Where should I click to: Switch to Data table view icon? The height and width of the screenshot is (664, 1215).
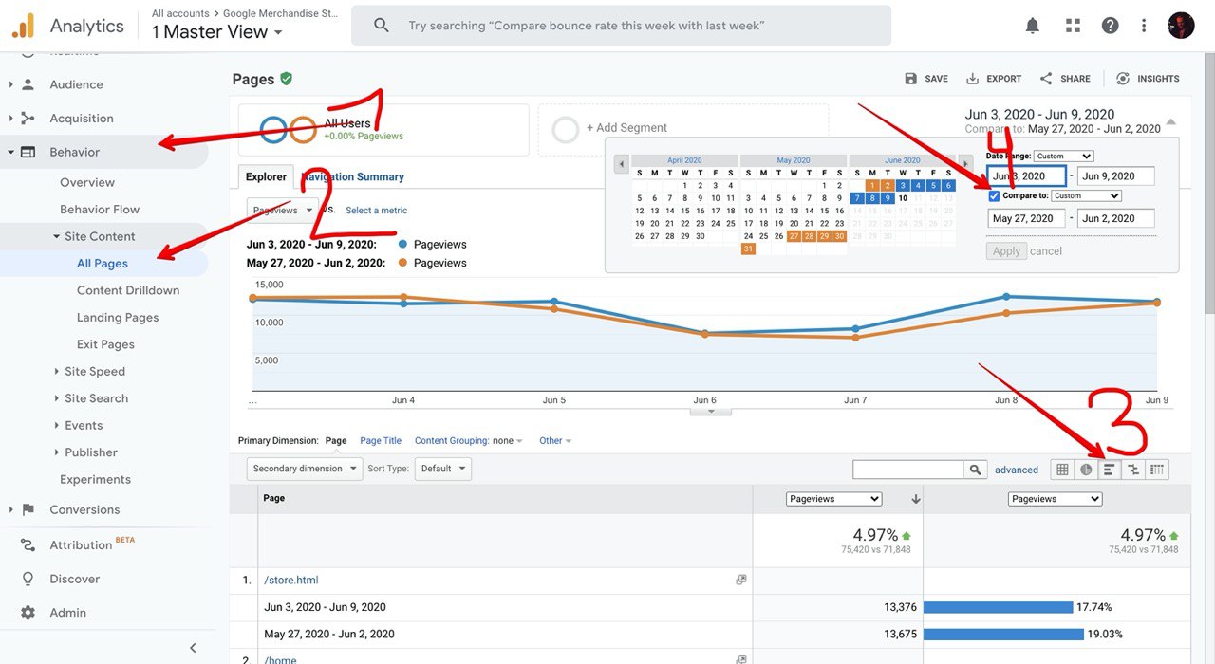pos(1062,470)
